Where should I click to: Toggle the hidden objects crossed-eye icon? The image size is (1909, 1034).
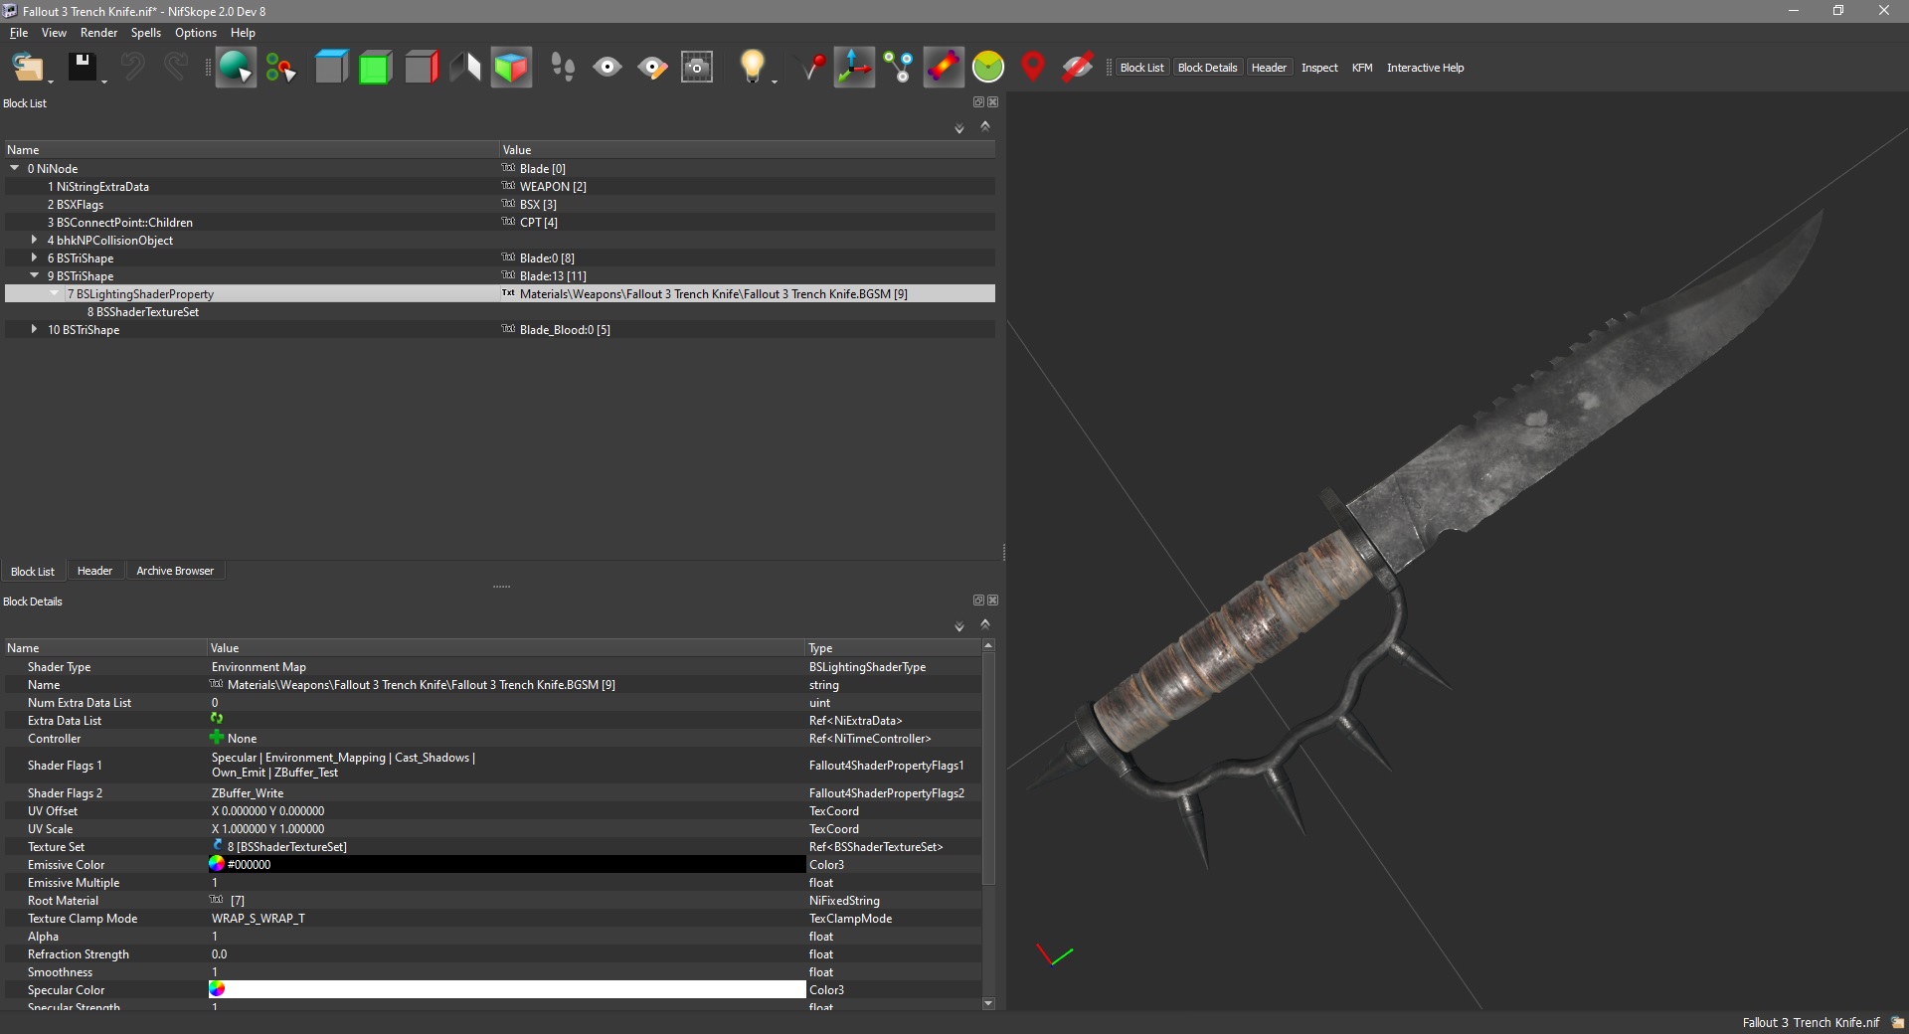click(1077, 68)
